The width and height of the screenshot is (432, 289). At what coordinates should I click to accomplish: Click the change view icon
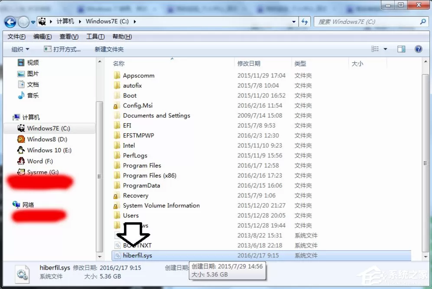pos(375,49)
